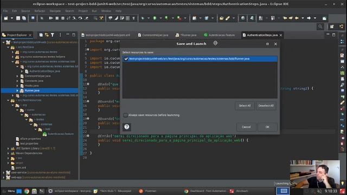The image size is (347, 195).
Task: Open the Back history dropdown arrow
Action: (303, 18)
